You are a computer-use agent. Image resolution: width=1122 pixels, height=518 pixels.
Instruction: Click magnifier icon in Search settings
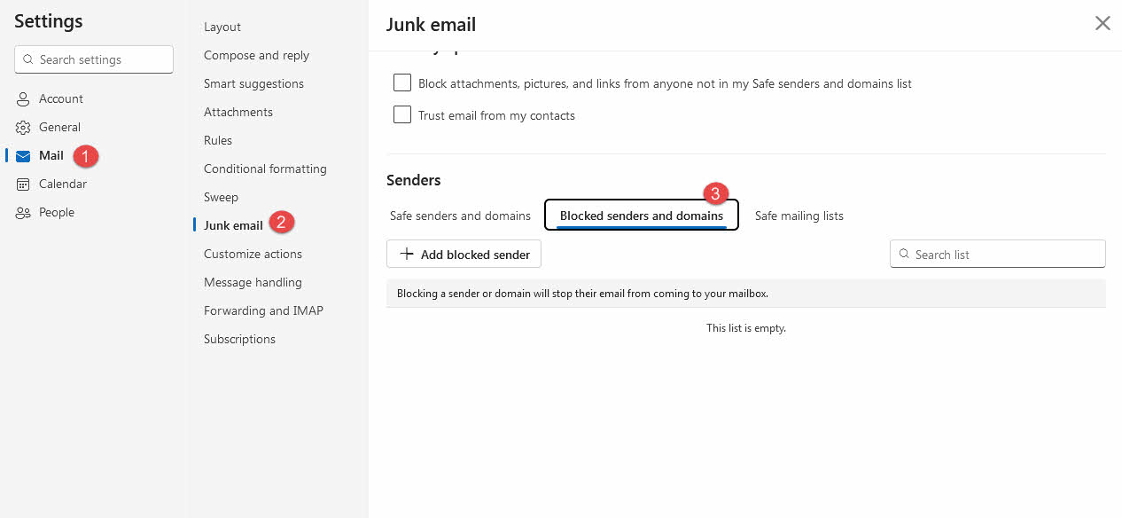[28, 59]
